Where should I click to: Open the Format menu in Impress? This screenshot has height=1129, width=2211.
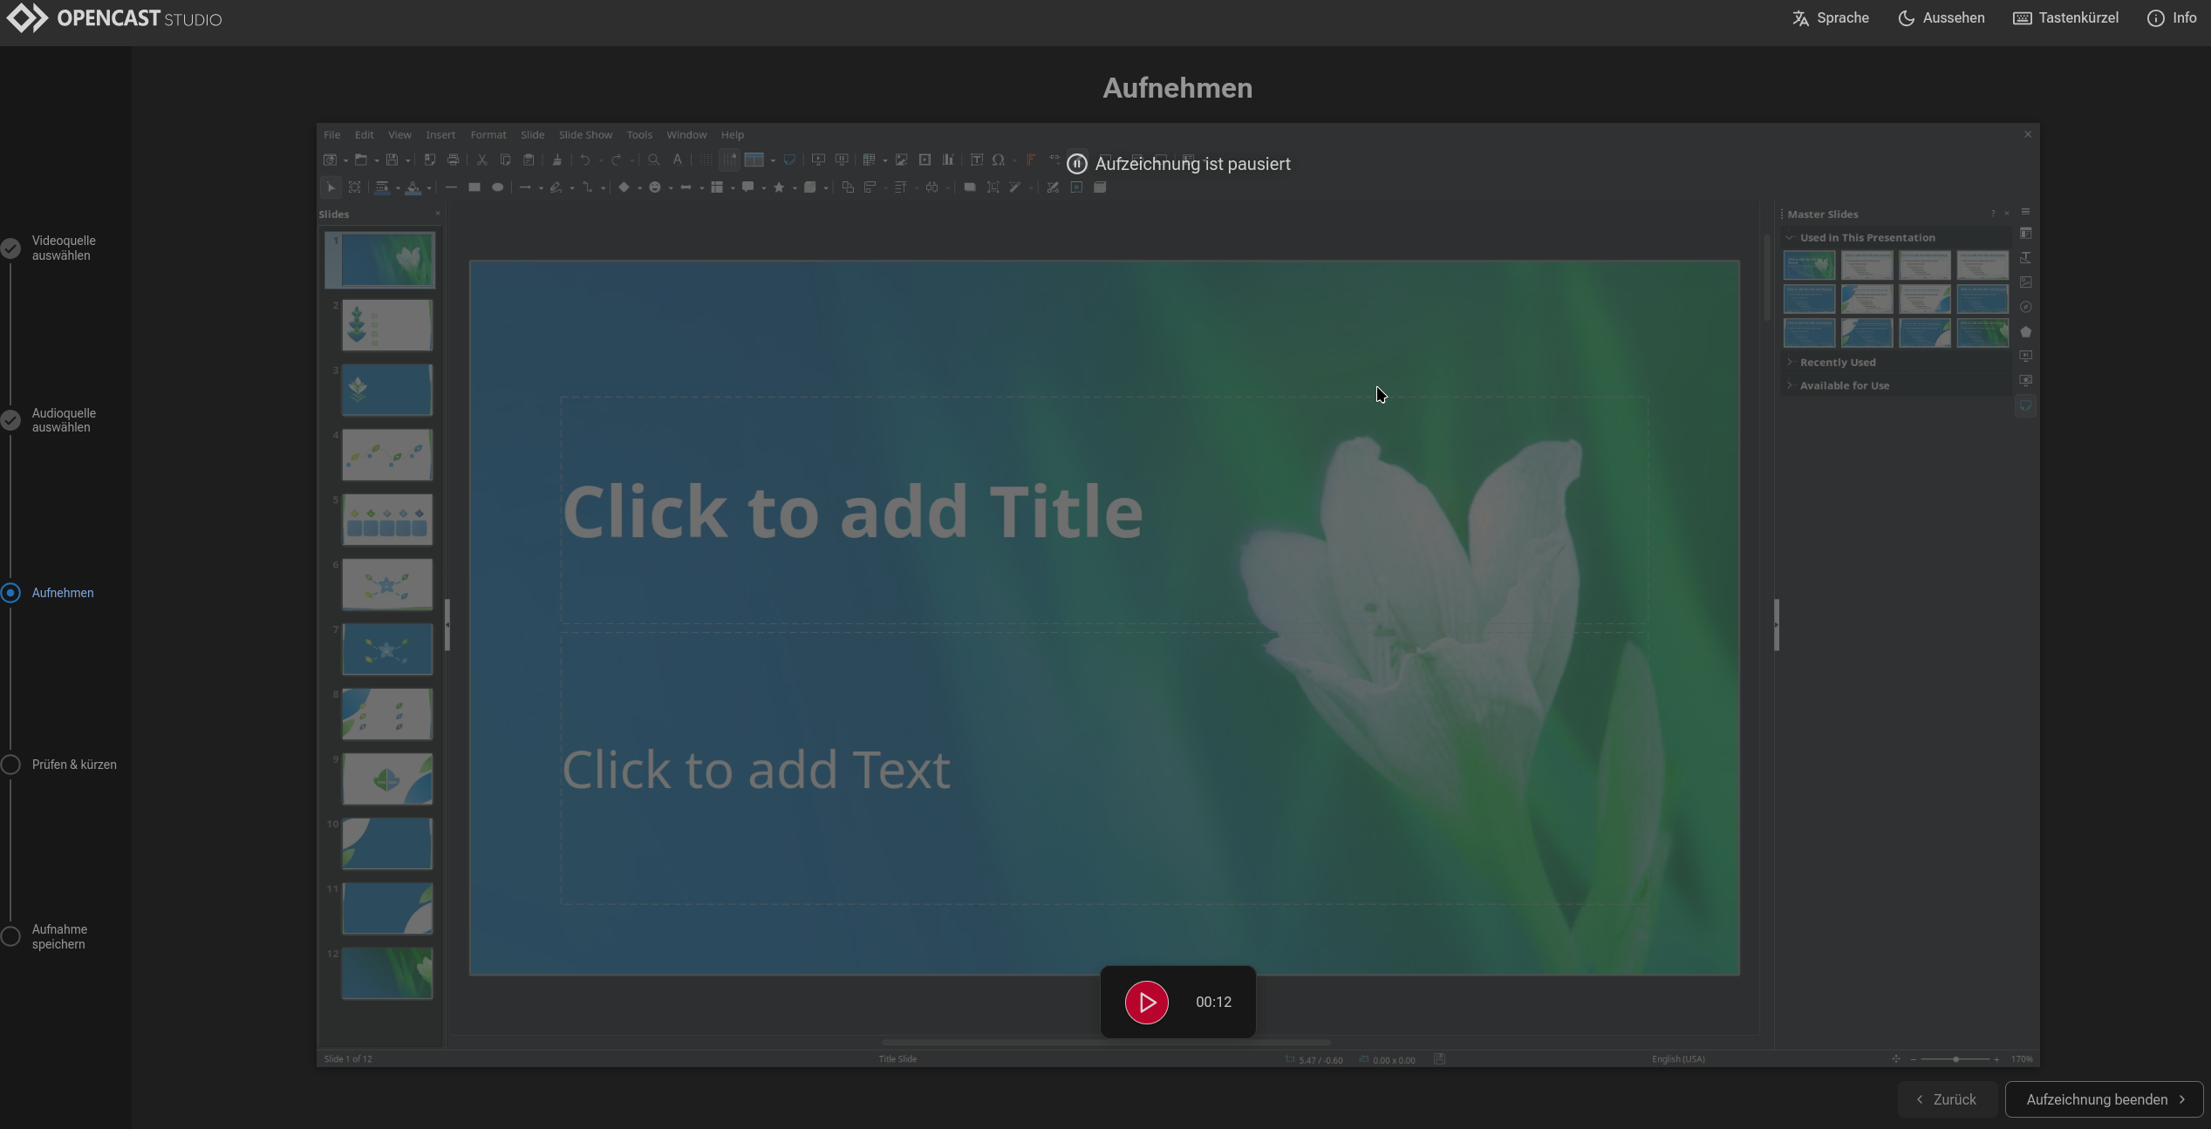488,135
